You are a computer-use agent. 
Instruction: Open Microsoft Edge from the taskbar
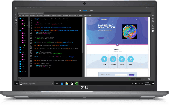point(62,84)
